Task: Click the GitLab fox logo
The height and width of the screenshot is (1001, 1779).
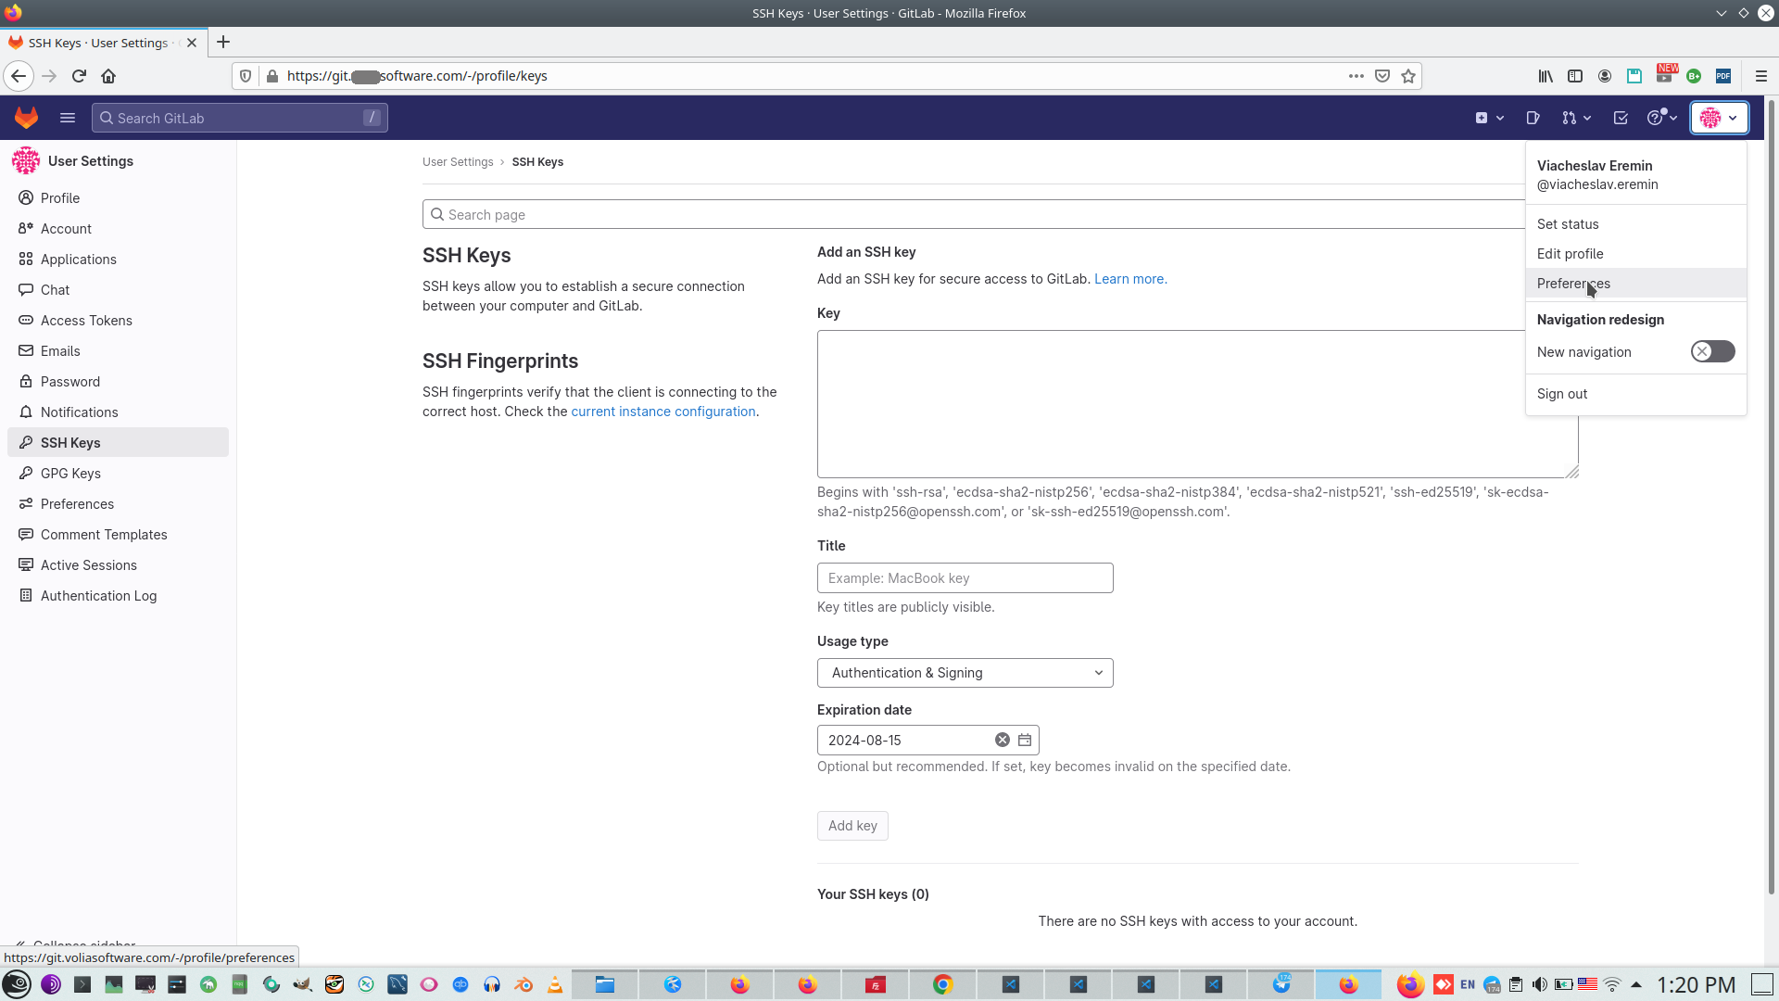Action: [26, 118]
